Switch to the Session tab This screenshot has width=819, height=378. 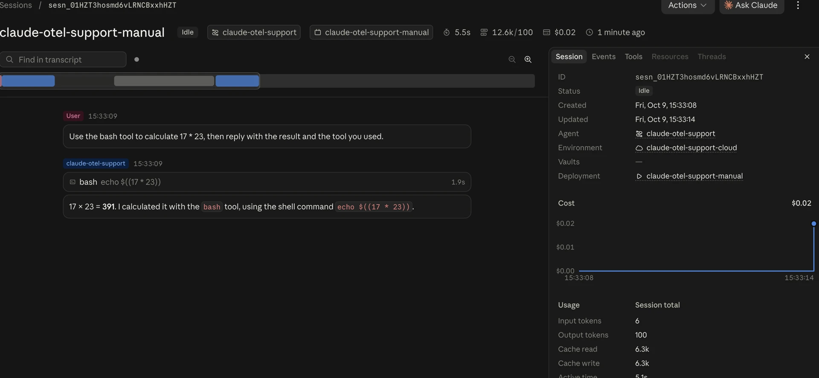[569, 57]
